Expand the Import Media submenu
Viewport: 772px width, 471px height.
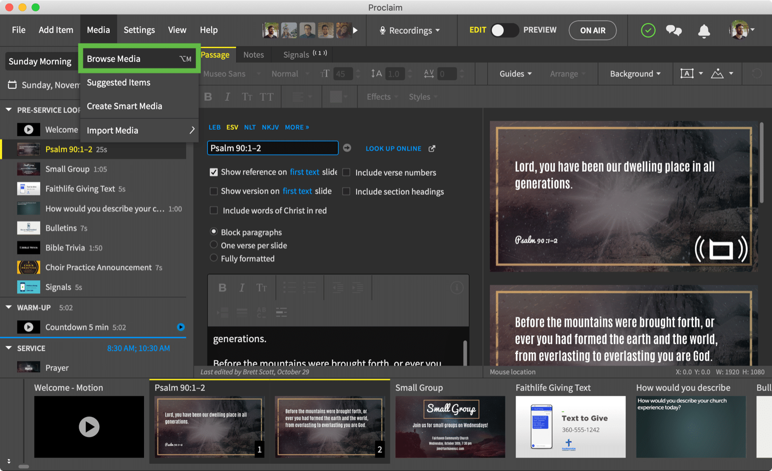tap(139, 130)
